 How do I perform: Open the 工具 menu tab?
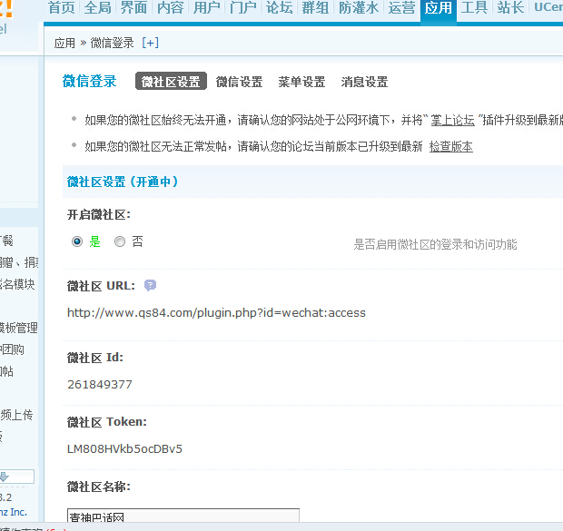click(x=474, y=7)
